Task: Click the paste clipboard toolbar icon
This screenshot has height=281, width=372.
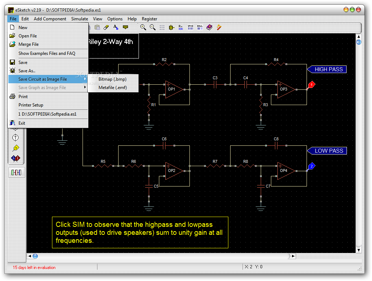Action: (x=97, y=27)
